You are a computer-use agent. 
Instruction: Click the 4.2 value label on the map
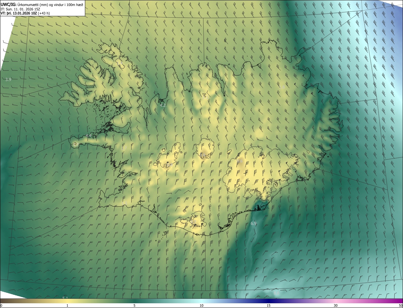click(x=163, y=105)
